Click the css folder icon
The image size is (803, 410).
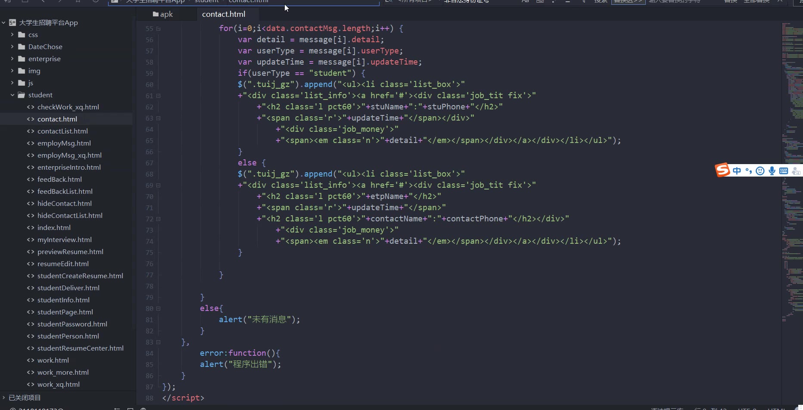[x=22, y=34]
